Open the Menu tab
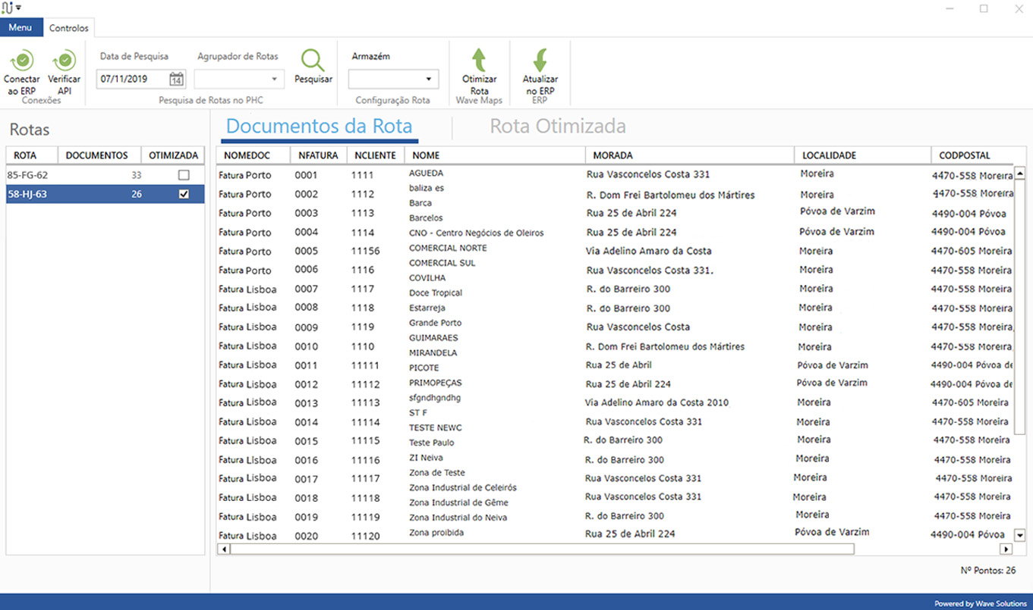Image resolution: width=1033 pixels, height=610 pixels. pyautogui.click(x=20, y=28)
